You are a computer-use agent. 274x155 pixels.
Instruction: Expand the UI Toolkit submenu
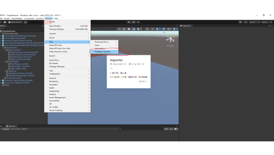[67, 107]
